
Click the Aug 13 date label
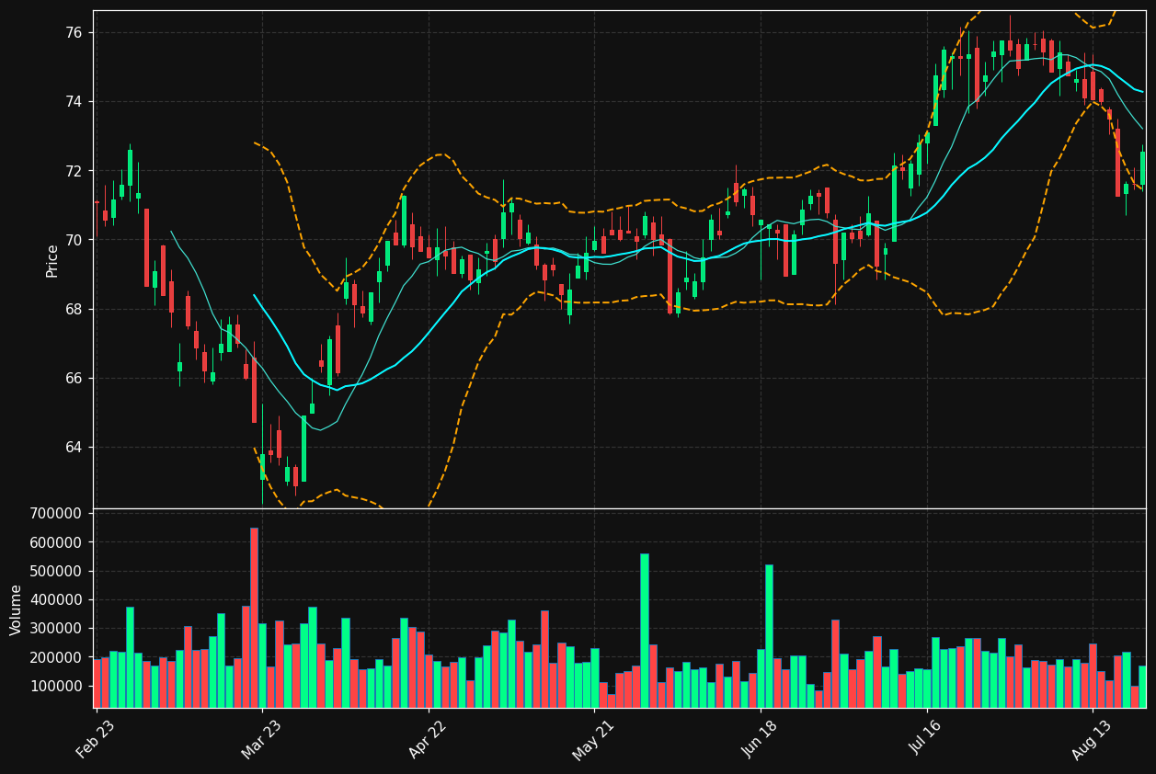point(1092,739)
